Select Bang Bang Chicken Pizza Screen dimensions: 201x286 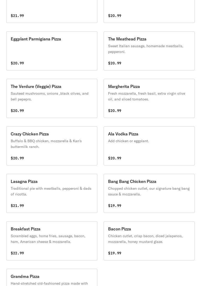149,193
